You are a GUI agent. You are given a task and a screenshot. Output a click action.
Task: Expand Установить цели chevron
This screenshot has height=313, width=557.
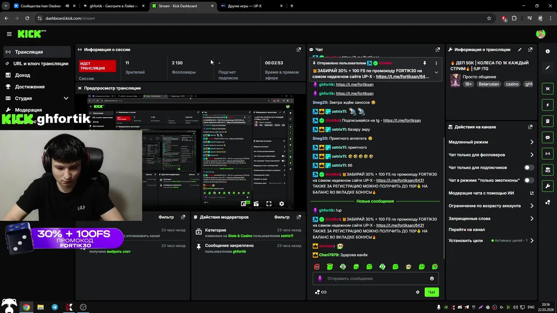click(x=532, y=240)
